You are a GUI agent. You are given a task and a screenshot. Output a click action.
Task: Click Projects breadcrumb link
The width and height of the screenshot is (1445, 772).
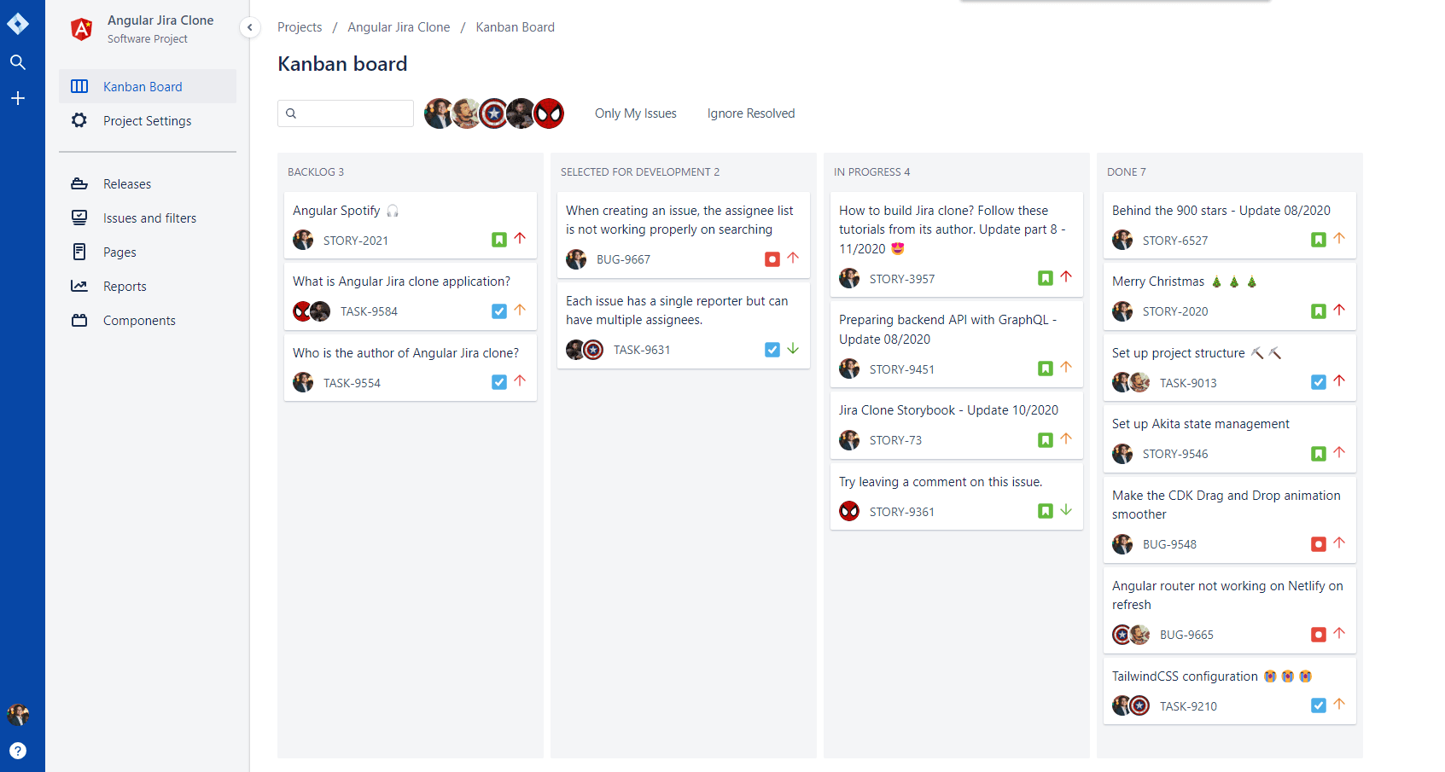coord(300,27)
